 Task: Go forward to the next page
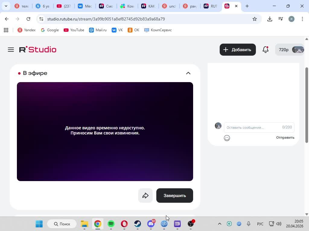click(x=18, y=19)
